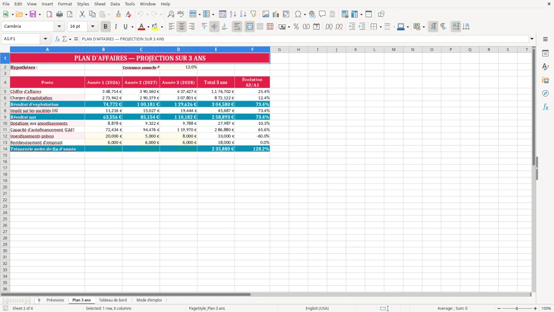Toggle Center Horizontally alignment

coord(181,27)
